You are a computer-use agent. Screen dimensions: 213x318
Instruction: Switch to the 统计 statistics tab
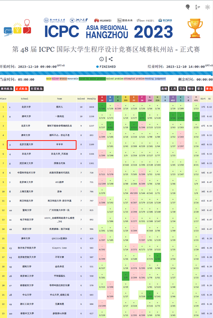(x=191, y=89)
